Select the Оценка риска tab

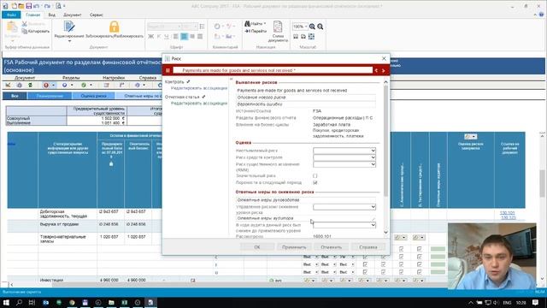pyautogui.click(x=93, y=96)
